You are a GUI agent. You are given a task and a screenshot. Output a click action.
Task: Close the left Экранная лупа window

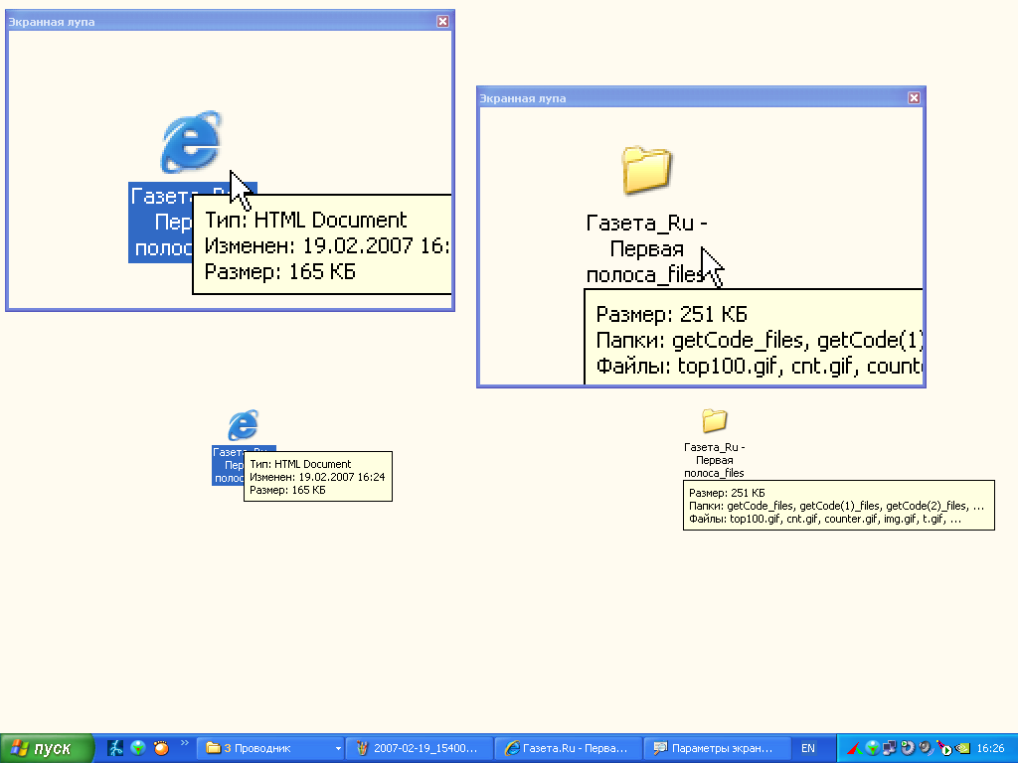(442, 22)
